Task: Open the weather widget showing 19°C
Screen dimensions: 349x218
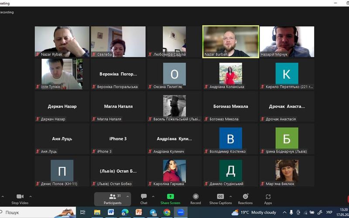Action: click(254, 212)
